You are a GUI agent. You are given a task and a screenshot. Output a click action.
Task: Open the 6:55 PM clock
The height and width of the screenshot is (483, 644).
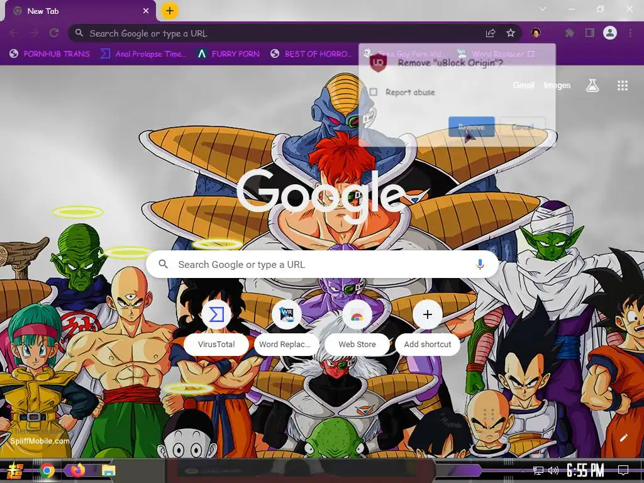pyautogui.click(x=586, y=470)
